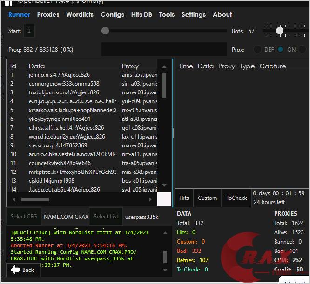Click the hits Type column header

247,66
